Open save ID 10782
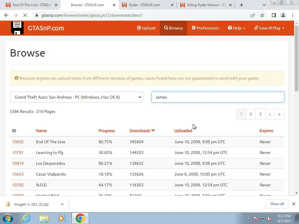Image resolution: width=299 pixels, height=224 pixels. click(x=18, y=185)
